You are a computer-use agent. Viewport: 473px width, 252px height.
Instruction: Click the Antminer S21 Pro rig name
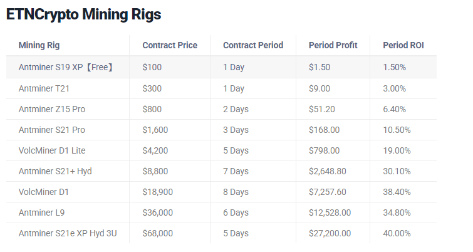pos(52,130)
